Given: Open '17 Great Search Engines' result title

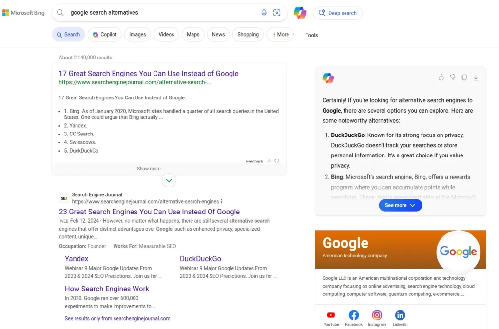Looking at the screenshot, I should click(149, 74).
